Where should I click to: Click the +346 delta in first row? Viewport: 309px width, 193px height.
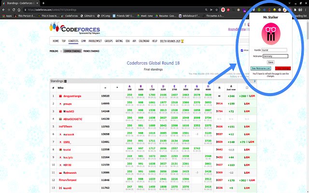click(231, 96)
